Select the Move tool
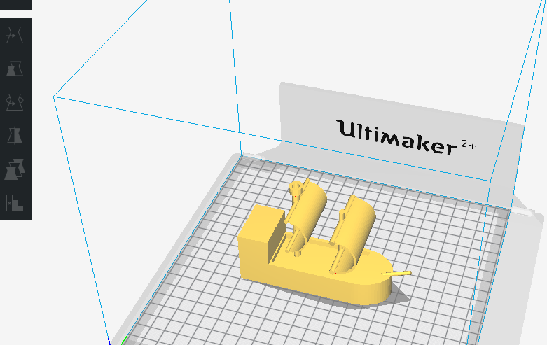This screenshot has width=547, height=345. pos(15,35)
